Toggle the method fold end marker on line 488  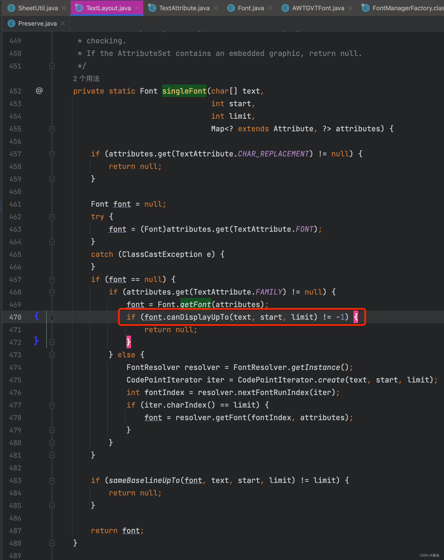point(52,543)
